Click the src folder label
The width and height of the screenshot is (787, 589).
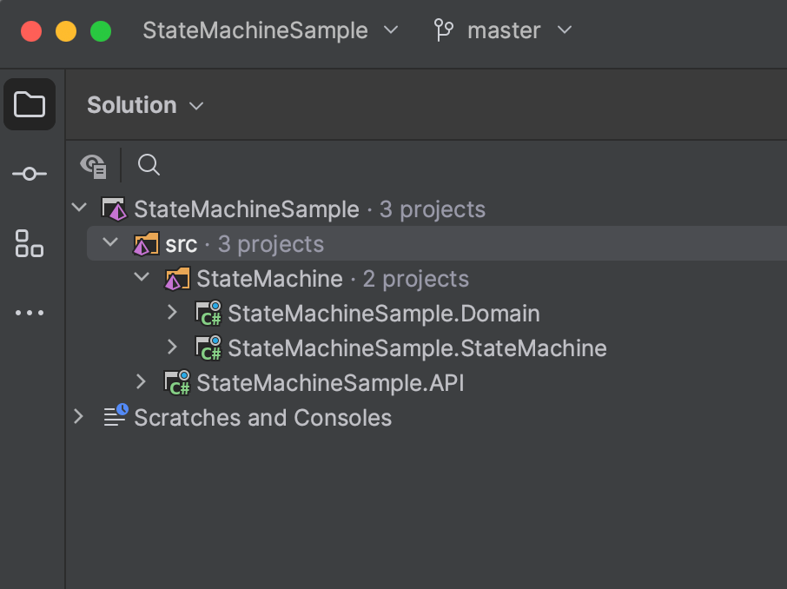point(181,243)
